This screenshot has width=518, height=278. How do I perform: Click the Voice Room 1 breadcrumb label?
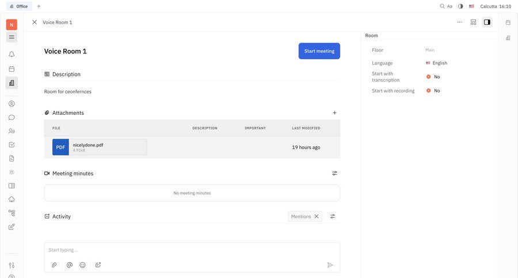point(57,22)
